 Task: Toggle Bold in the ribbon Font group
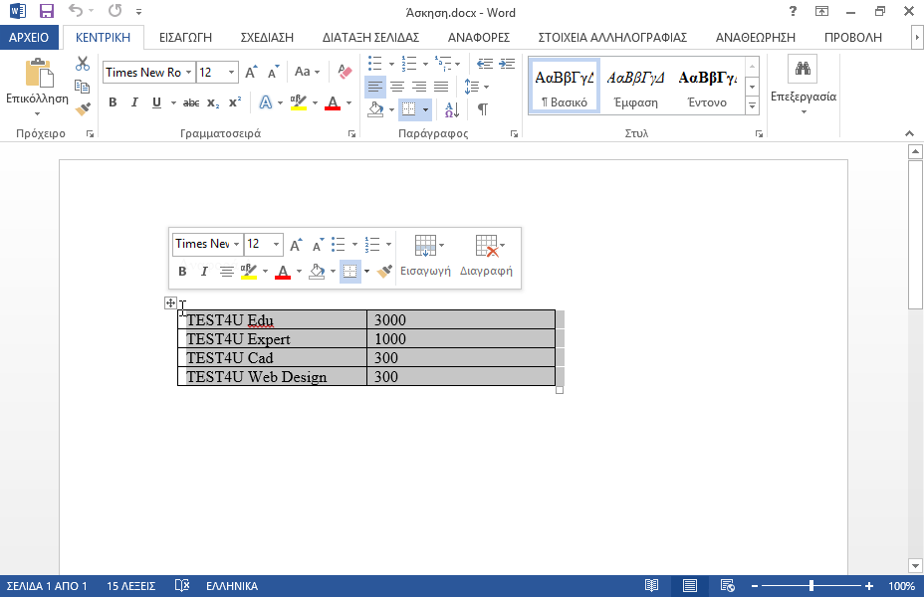click(x=113, y=102)
